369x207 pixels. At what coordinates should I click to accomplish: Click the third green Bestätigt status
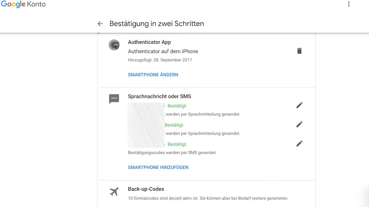point(177,144)
